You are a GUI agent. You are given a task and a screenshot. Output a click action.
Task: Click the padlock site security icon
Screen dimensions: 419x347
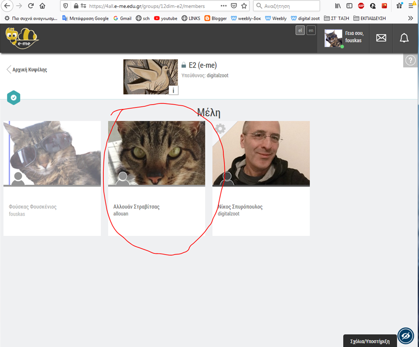[x=76, y=6]
